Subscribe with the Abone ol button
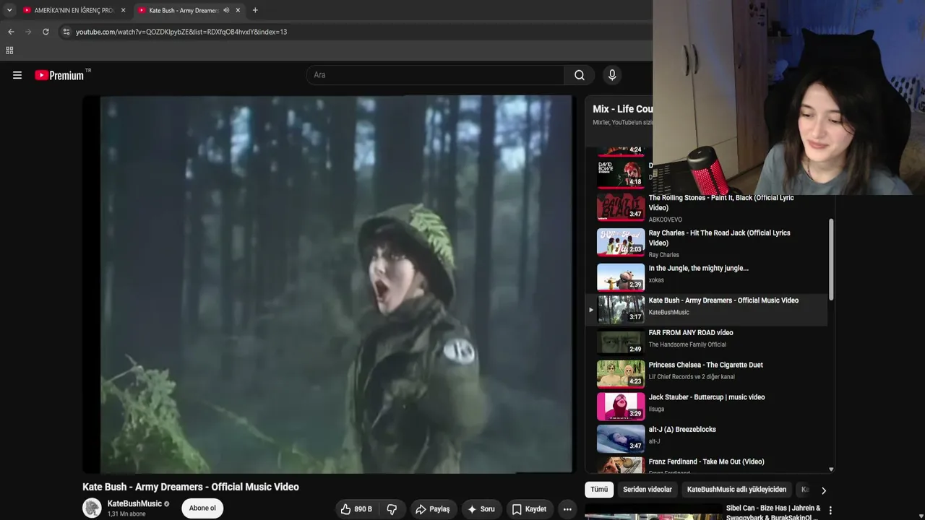Image resolution: width=925 pixels, height=520 pixels. [202, 508]
